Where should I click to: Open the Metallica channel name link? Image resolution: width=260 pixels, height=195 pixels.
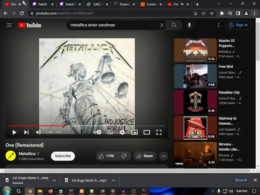point(27,154)
